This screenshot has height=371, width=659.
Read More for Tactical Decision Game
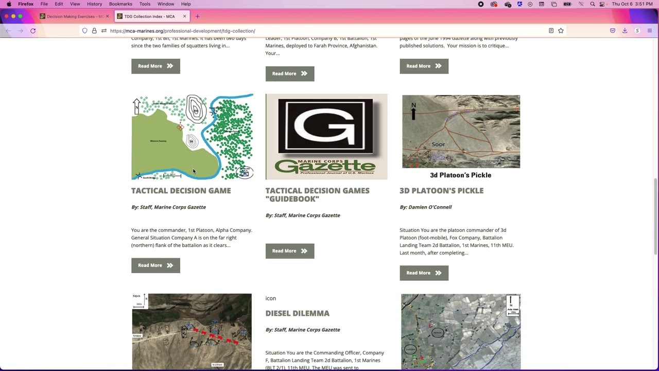coord(155,265)
